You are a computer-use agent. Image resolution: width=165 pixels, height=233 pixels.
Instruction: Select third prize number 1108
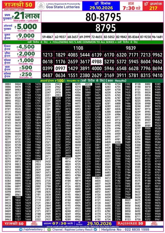coord(78,48)
